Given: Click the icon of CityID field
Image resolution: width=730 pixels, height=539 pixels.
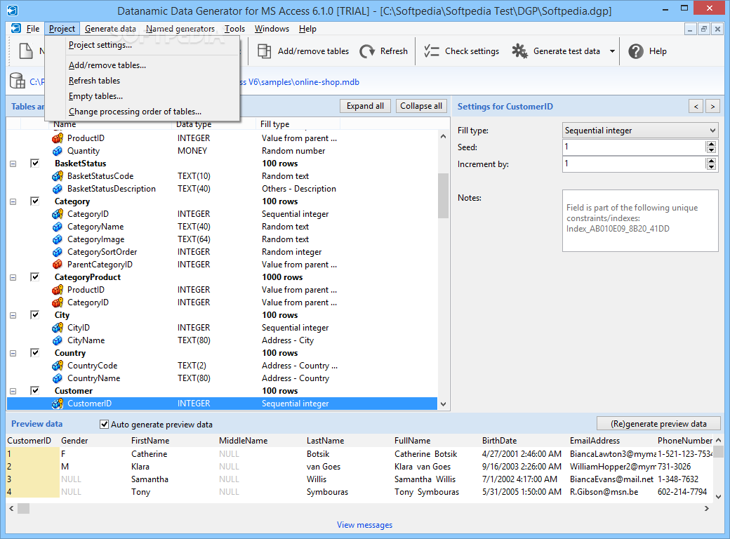Looking at the screenshot, I should click(58, 328).
